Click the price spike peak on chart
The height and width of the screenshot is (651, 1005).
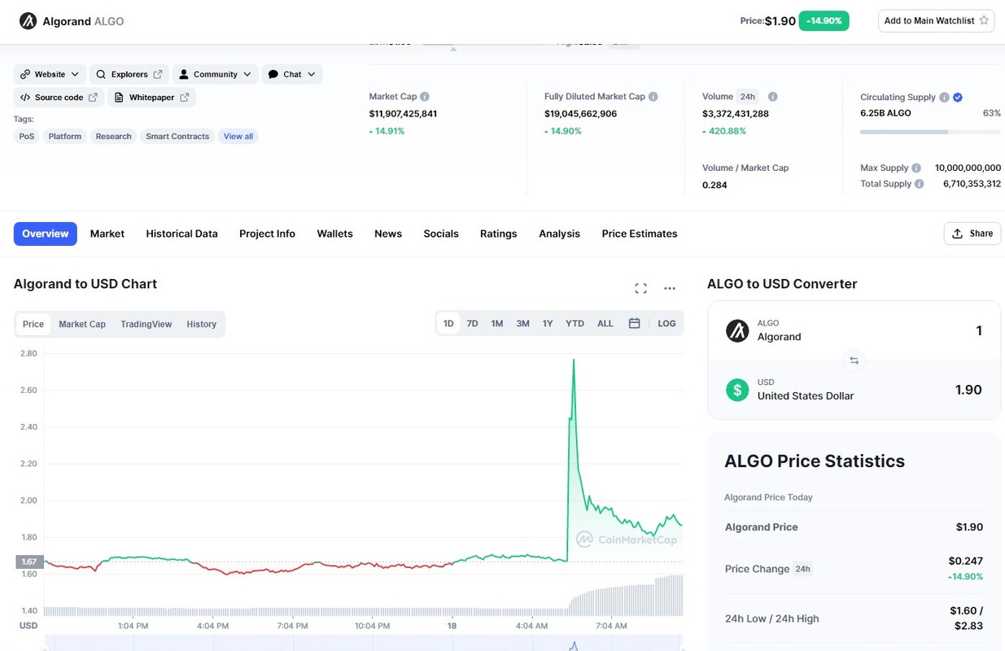pyautogui.click(x=574, y=360)
